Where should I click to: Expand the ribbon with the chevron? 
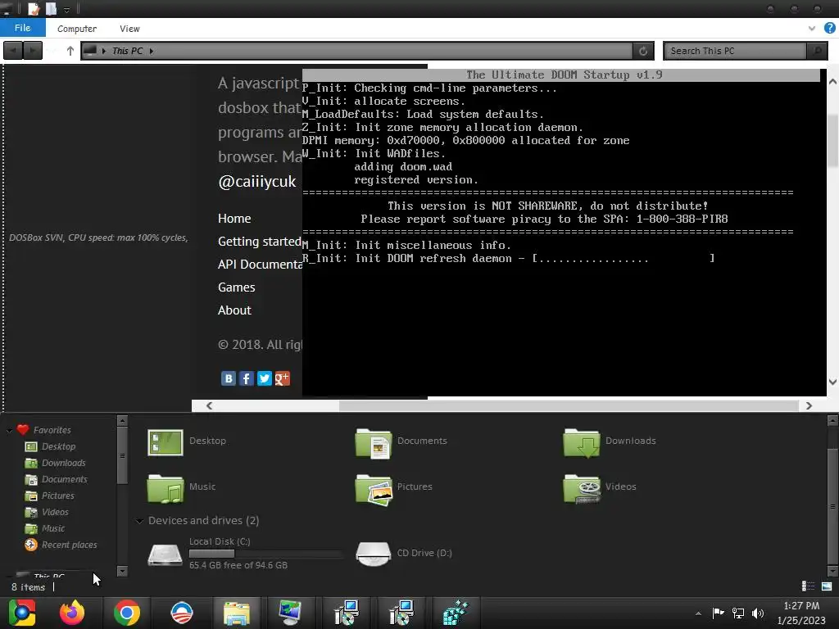[812, 29]
